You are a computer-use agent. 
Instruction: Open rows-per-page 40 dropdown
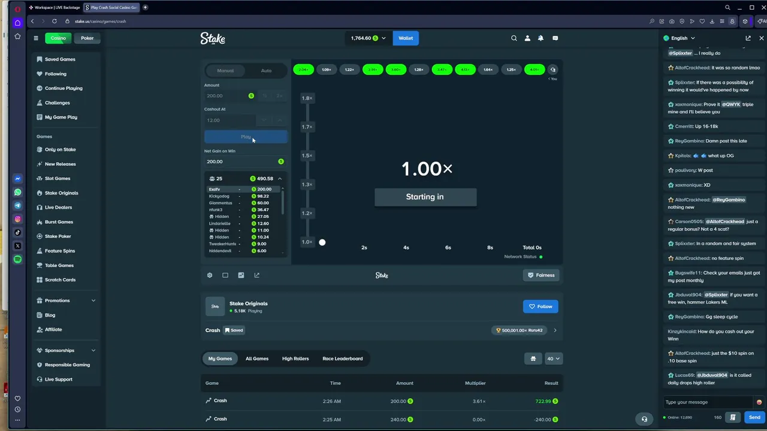(553, 359)
